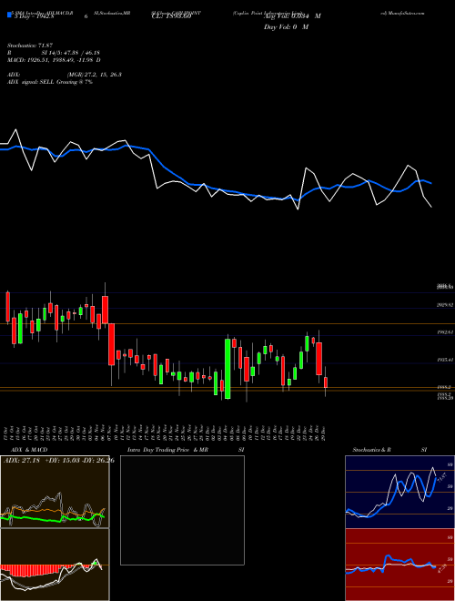Select the 'Stochastics: 71.87' reading
The width and height of the screenshot is (455, 601).
[x=29, y=46]
